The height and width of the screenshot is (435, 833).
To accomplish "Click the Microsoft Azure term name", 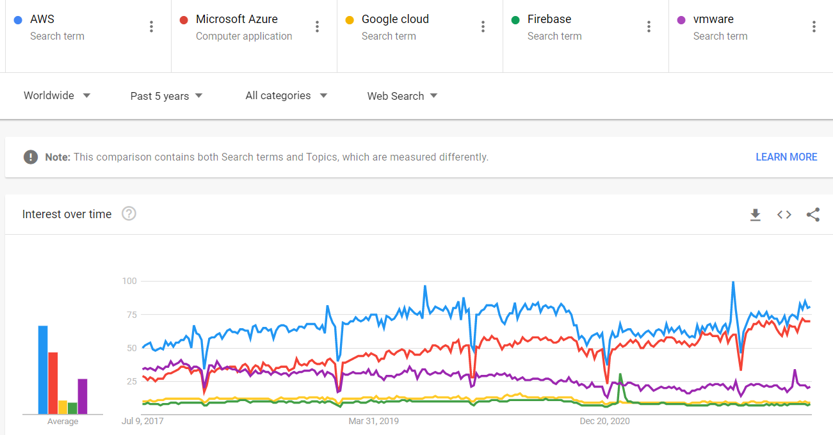I will [237, 19].
